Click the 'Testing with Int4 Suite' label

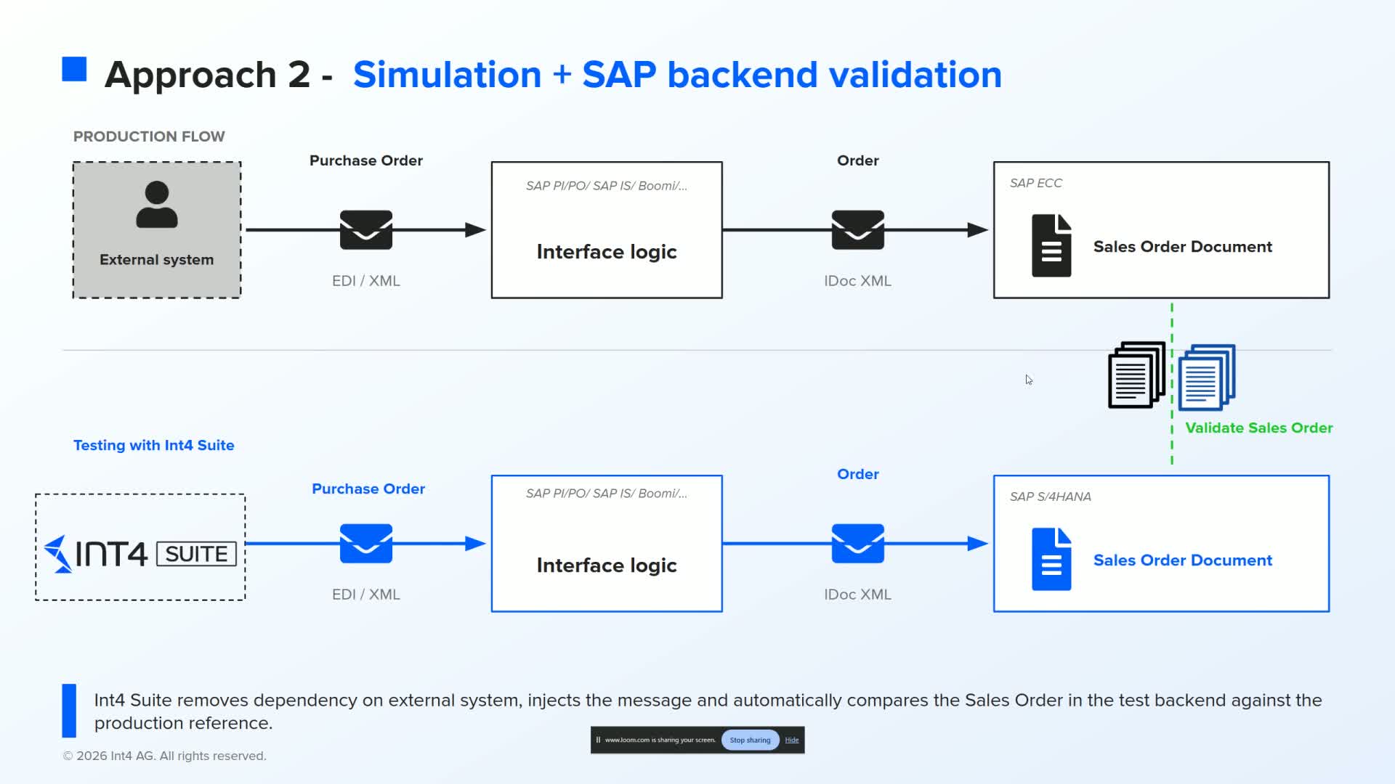pyautogui.click(x=154, y=445)
